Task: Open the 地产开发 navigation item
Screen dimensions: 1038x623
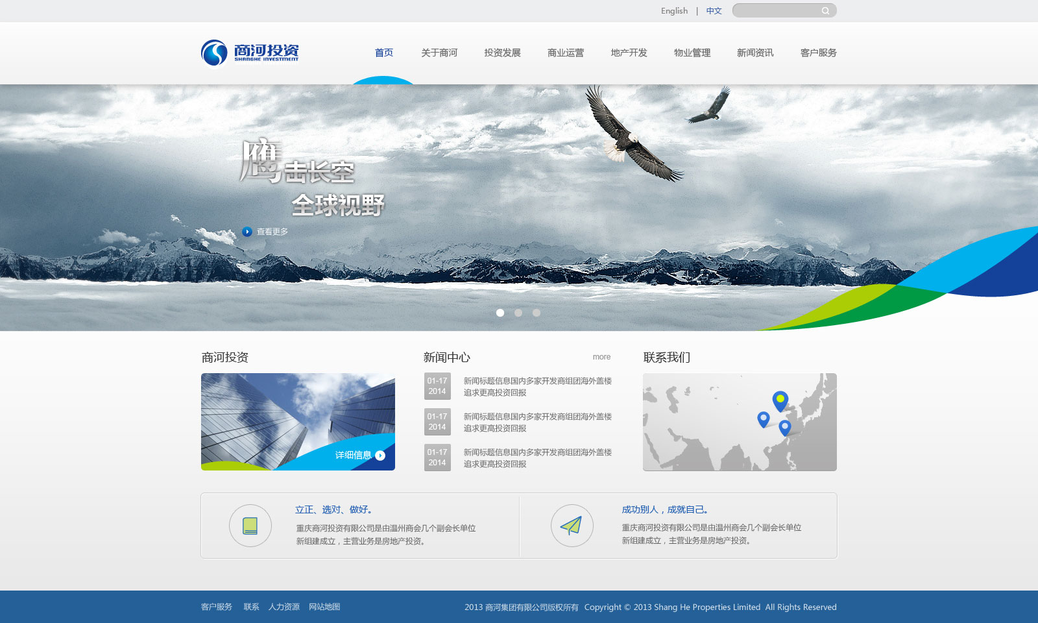Action: pos(629,53)
